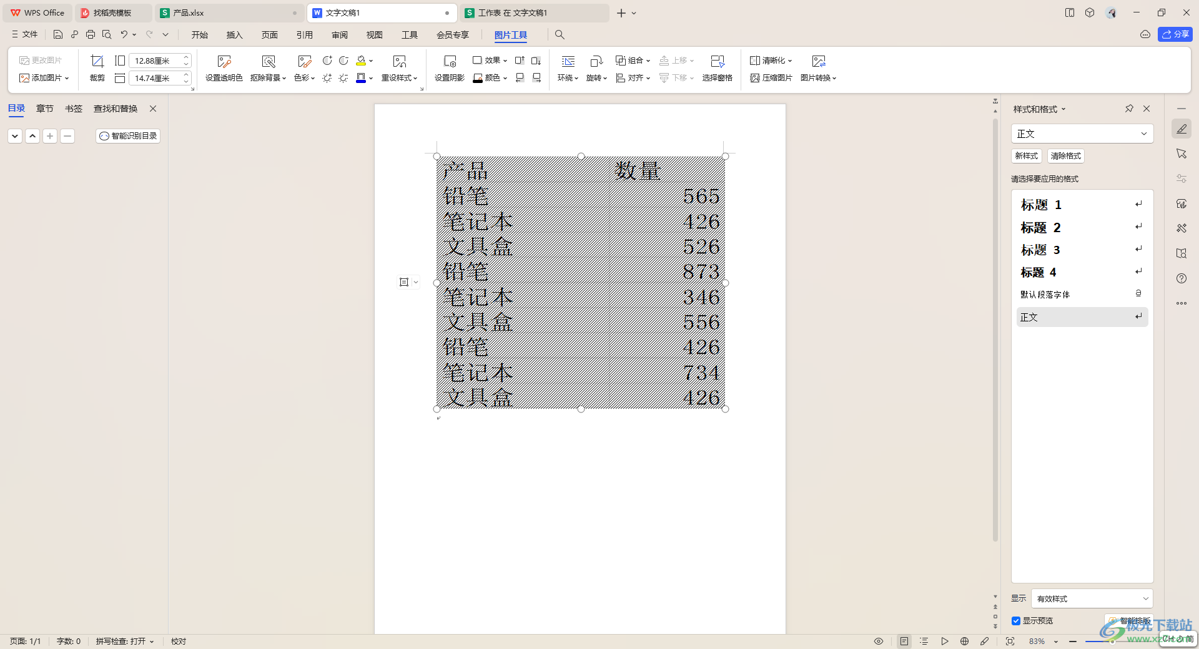Switch to outline view icon
The height and width of the screenshot is (649, 1199).
[x=924, y=641]
